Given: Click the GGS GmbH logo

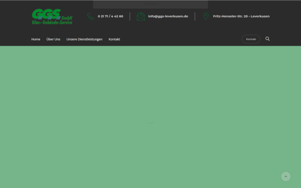Looking at the screenshot, I should coord(52,17).
